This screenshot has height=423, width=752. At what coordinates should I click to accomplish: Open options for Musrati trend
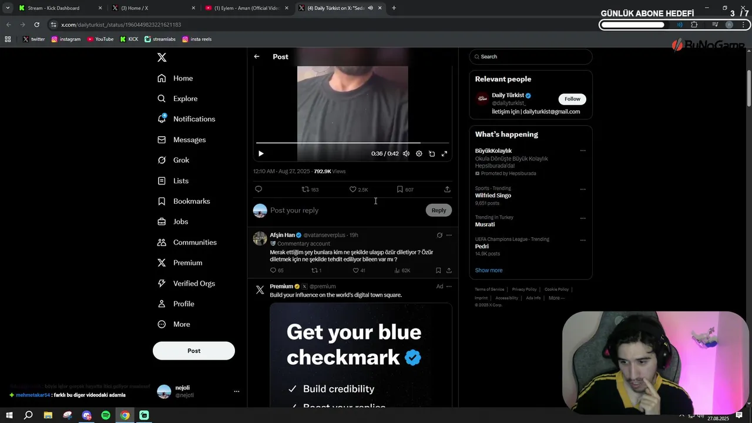(583, 218)
